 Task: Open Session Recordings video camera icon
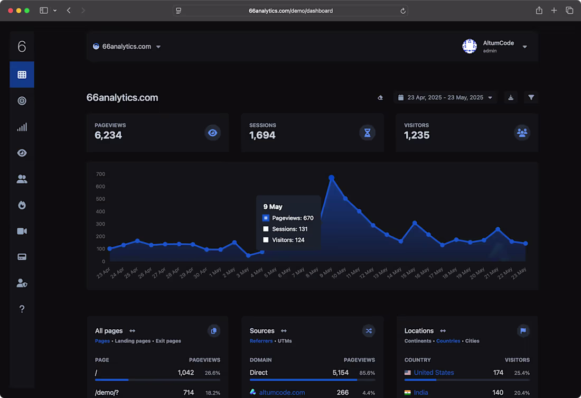(x=22, y=230)
